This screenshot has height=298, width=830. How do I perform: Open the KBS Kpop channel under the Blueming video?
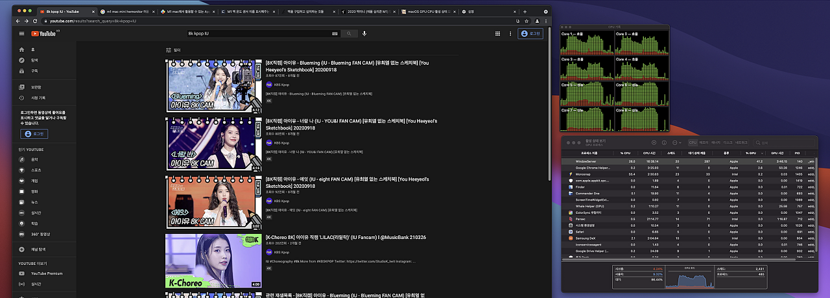281,84
